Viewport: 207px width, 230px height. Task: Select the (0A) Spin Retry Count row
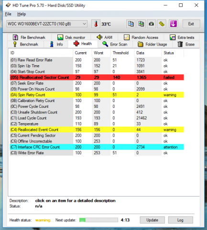(97, 95)
